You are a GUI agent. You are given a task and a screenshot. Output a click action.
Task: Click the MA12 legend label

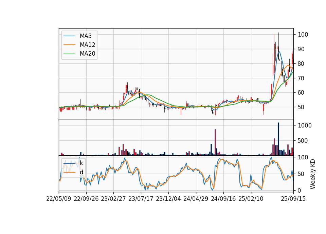tap(87, 45)
